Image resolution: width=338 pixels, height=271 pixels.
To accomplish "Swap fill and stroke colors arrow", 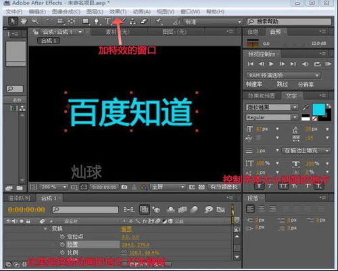I will 329,106.
